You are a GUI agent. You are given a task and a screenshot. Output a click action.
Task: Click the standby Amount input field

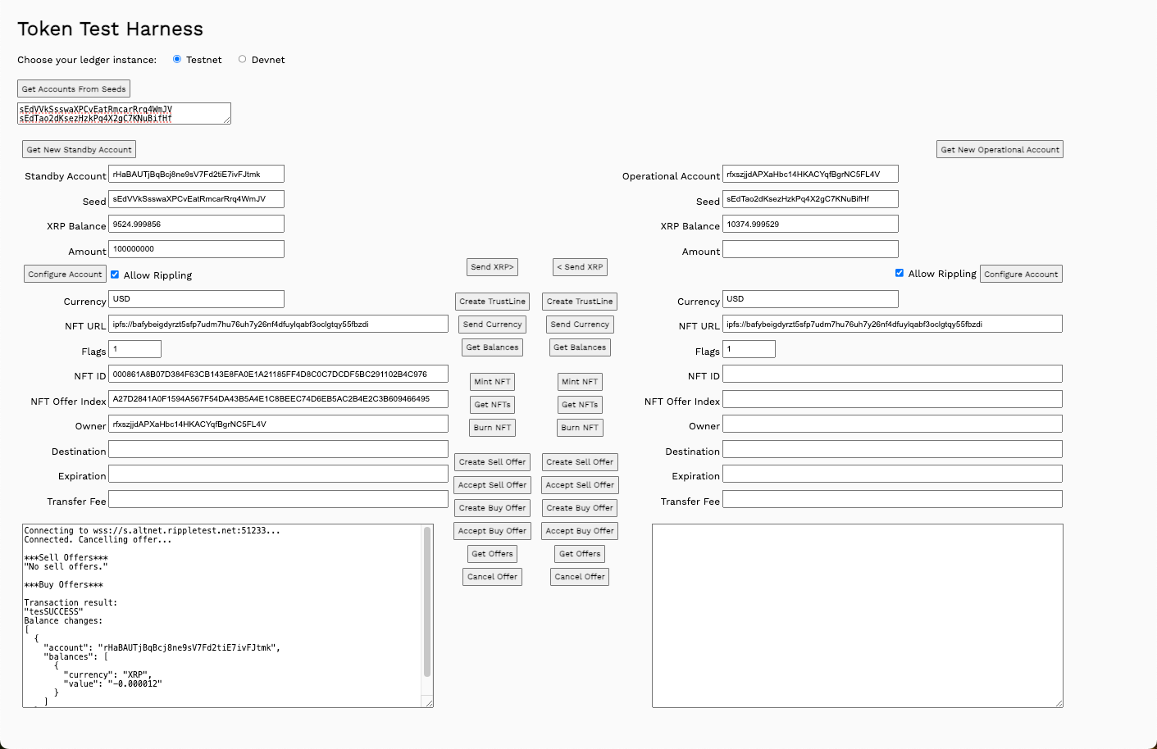pos(196,249)
